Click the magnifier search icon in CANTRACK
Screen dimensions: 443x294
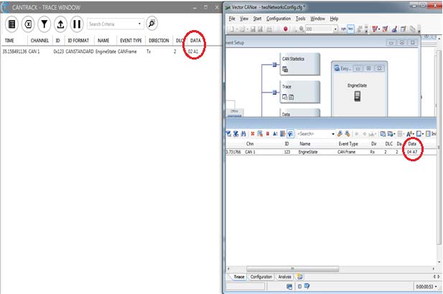(x=151, y=24)
